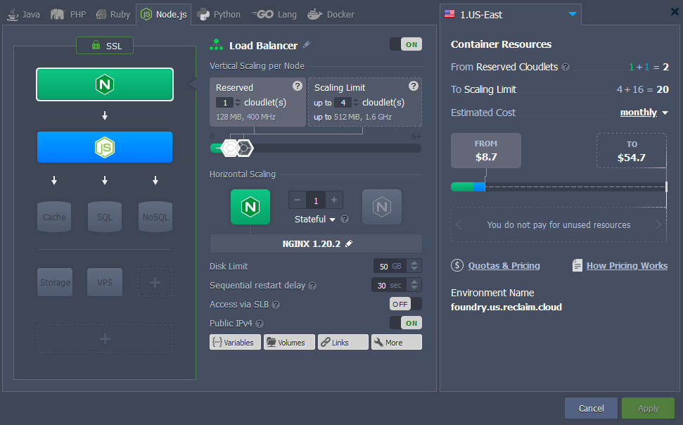
Task: Open help for Access via SLB
Action: [276, 305]
